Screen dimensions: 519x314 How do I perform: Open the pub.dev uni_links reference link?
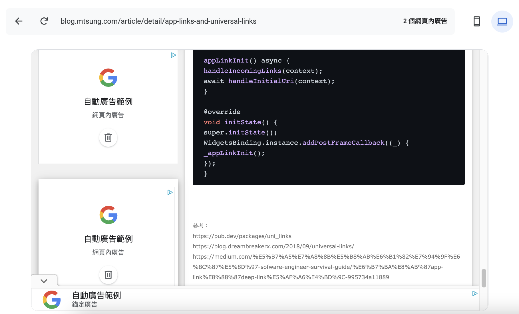242,236
